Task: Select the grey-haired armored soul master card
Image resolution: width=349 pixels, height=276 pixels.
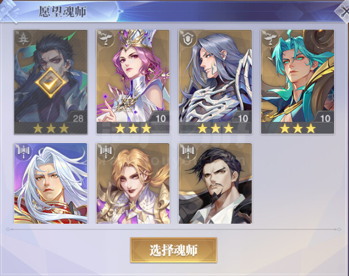Action: click(215, 82)
